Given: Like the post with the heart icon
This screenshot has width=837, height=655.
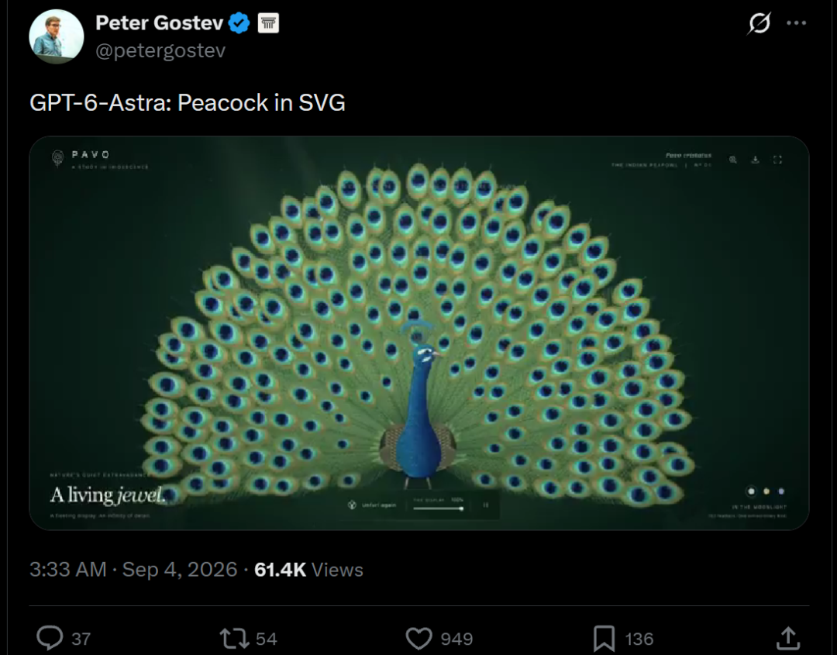Looking at the screenshot, I should pos(418,638).
